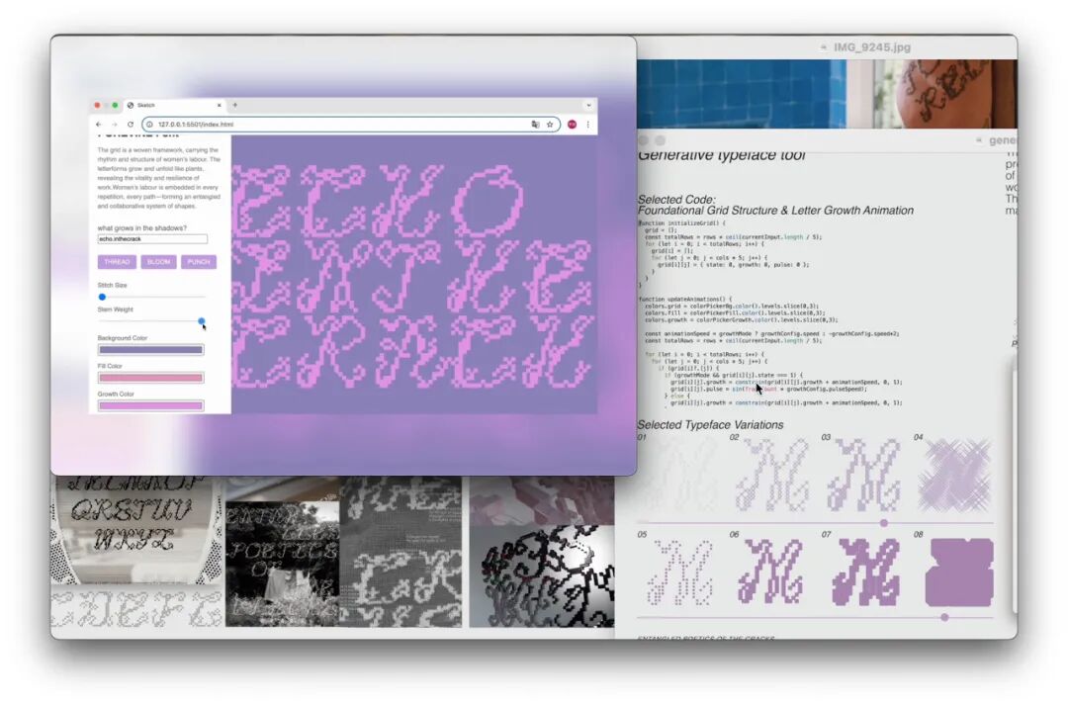Click the 'what grows in the shadows' text field
This screenshot has height=706, width=1068.
[152, 239]
